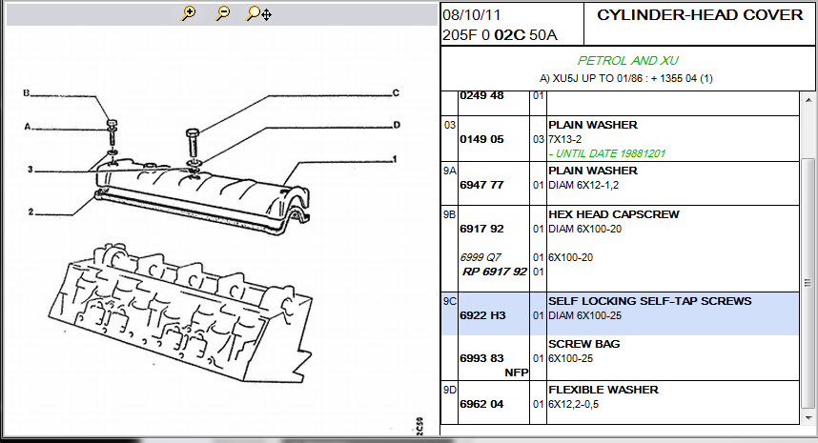The height and width of the screenshot is (443, 818).
Task: Click the UNTIL DATE 19881201 note
Action: click(x=606, y=153)
